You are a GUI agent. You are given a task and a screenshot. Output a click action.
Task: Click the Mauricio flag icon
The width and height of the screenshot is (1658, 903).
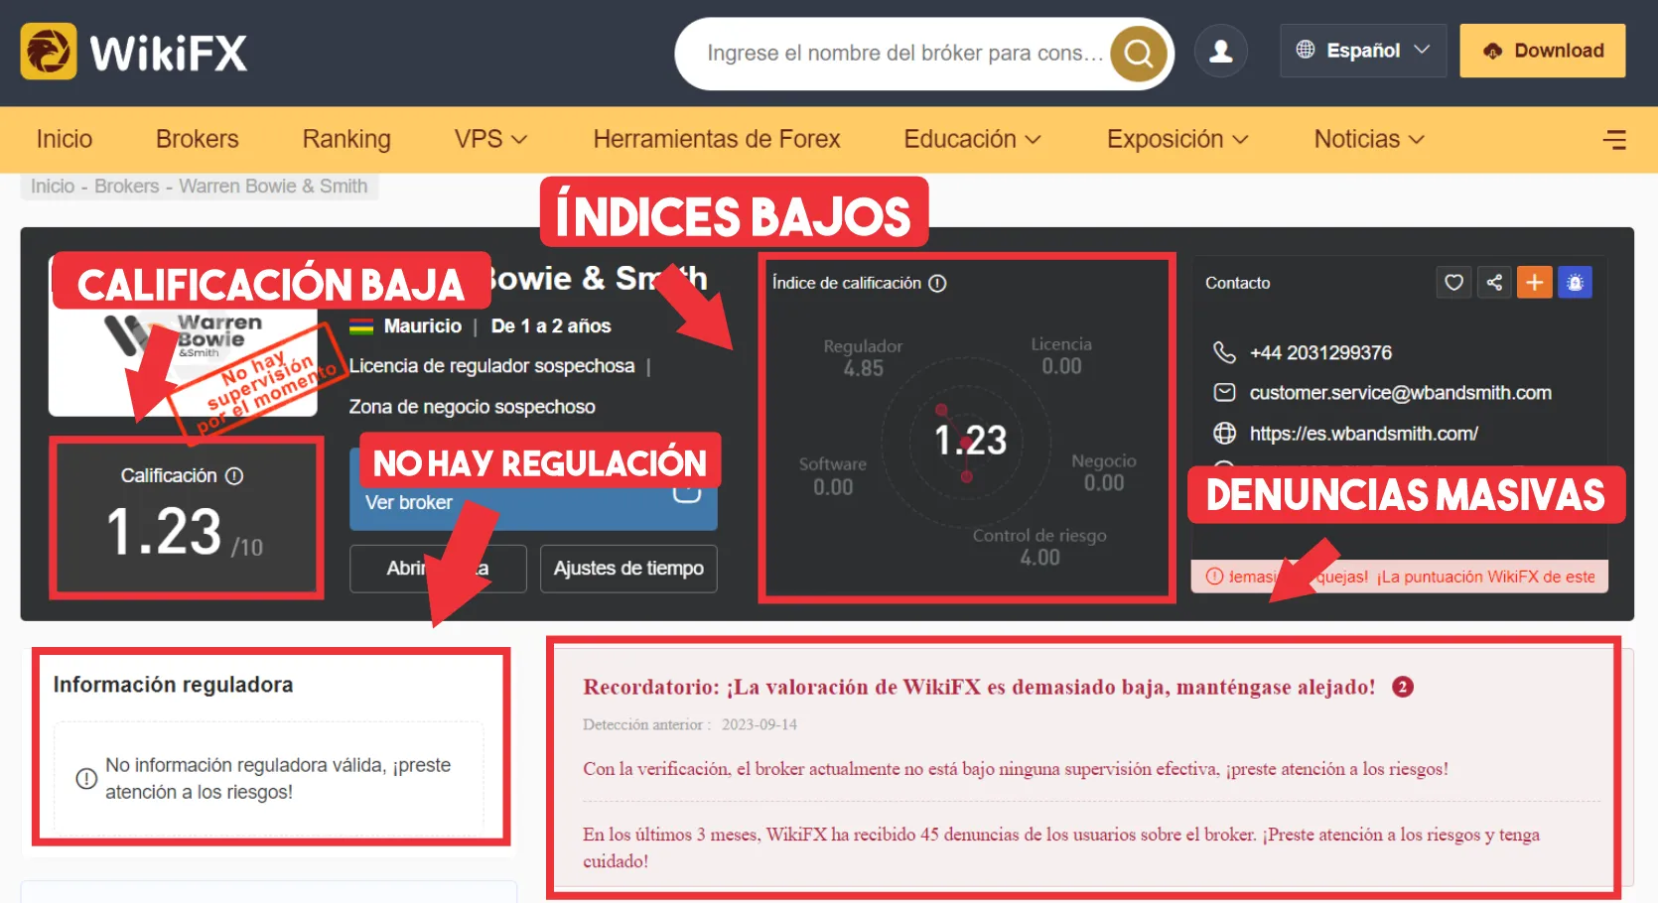(x=361, y=326)
